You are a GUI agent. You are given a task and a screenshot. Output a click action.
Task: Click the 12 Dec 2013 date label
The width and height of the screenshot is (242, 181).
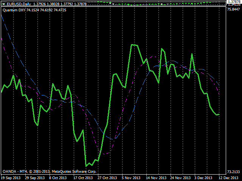pyautogui.click(x=229, y=178)
